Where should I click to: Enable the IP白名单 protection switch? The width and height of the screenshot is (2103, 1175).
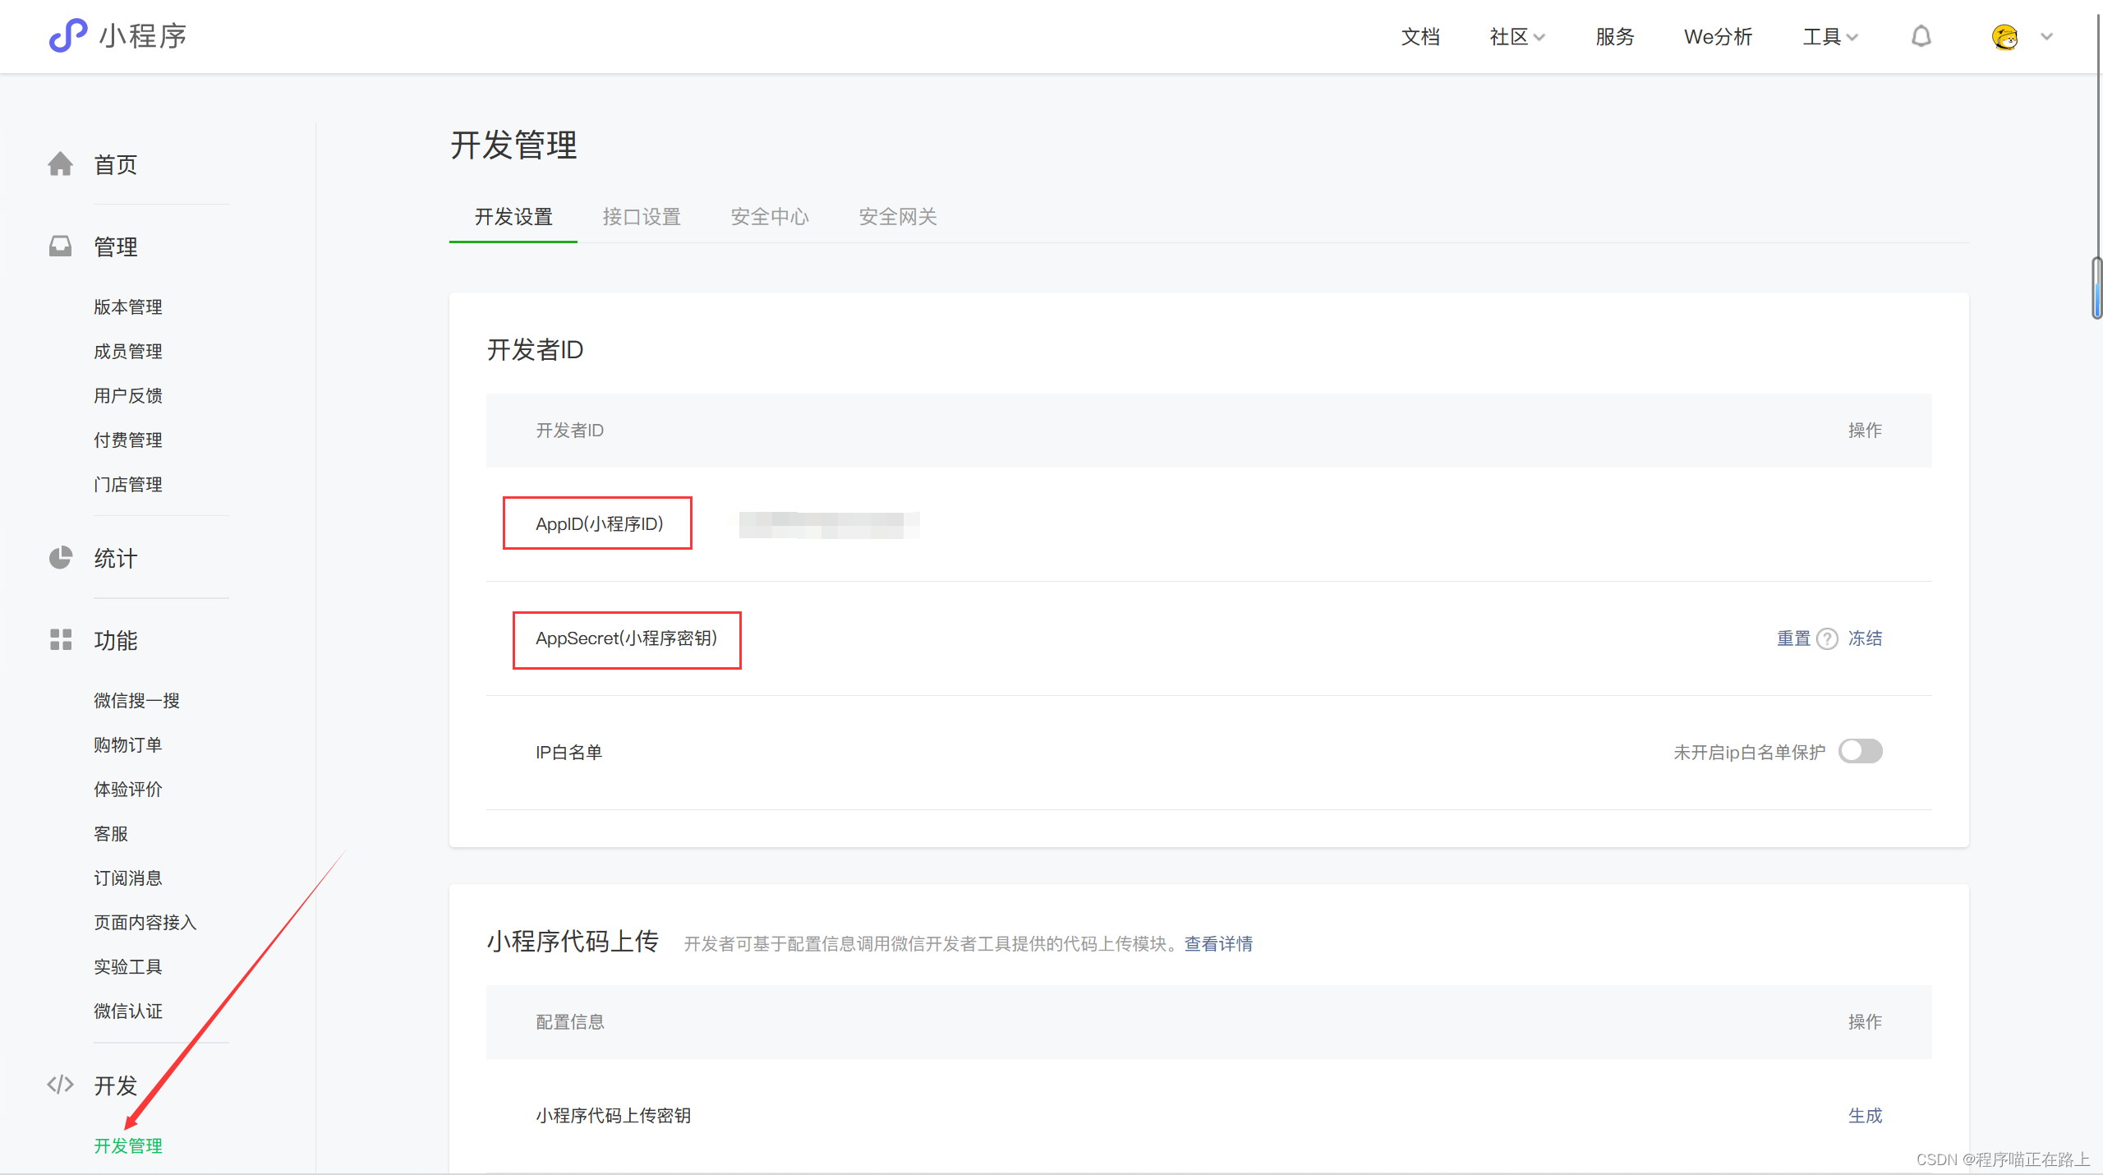pos(1860,751)
